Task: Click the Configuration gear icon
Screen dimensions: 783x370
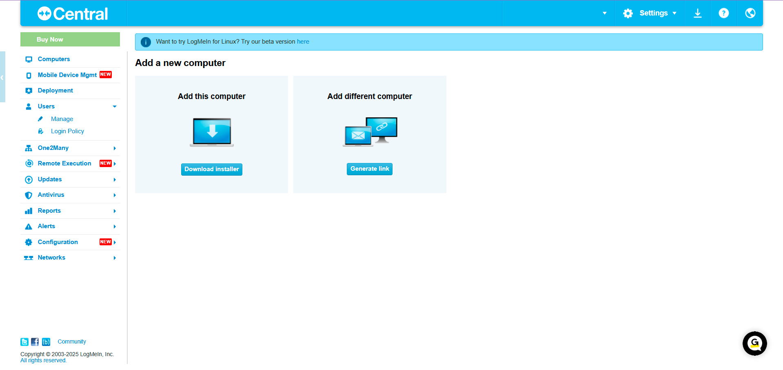Action: (29, 242)
